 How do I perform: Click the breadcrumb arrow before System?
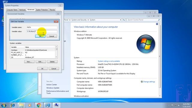(88, 20)
